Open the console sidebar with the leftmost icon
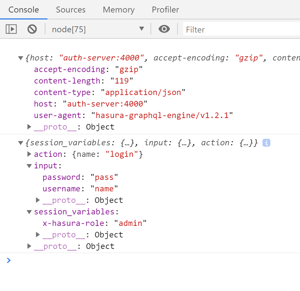Image resolution: width=300 pixels, height=291 pixels. click(11, 29)
